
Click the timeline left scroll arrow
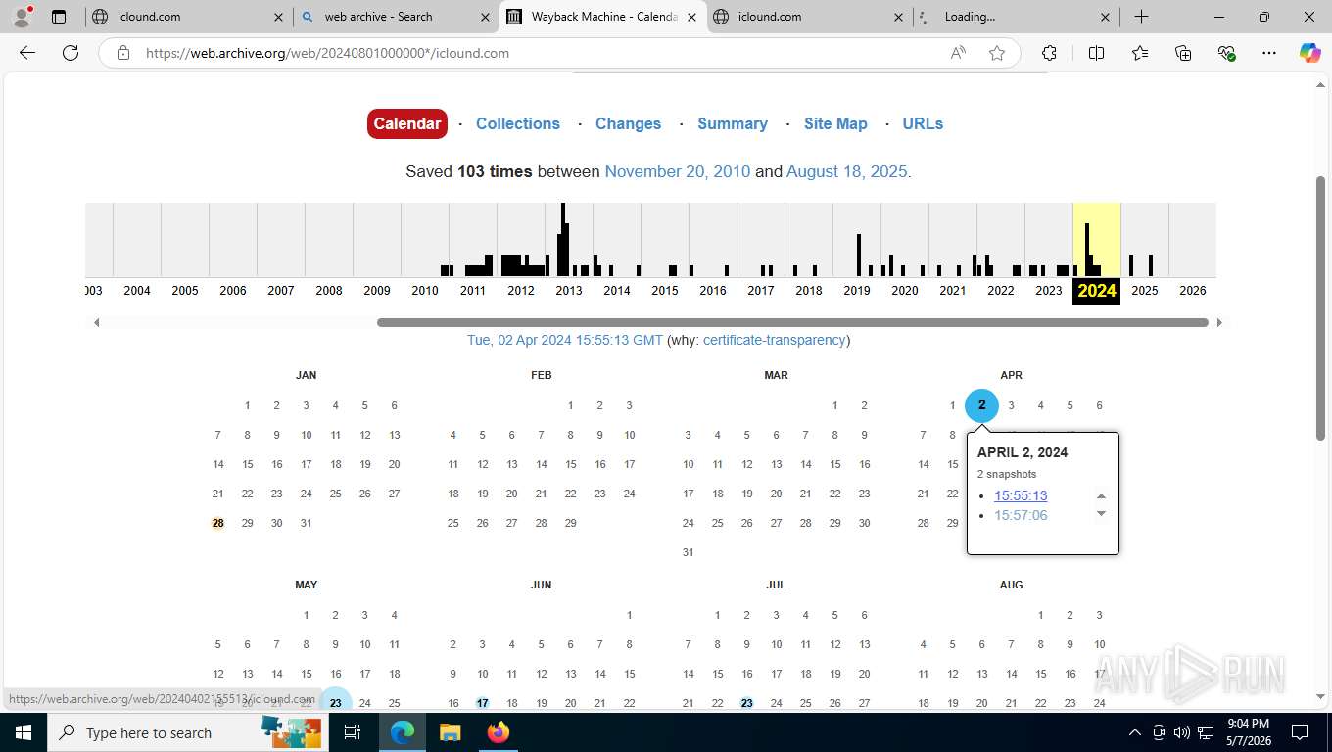96,322
